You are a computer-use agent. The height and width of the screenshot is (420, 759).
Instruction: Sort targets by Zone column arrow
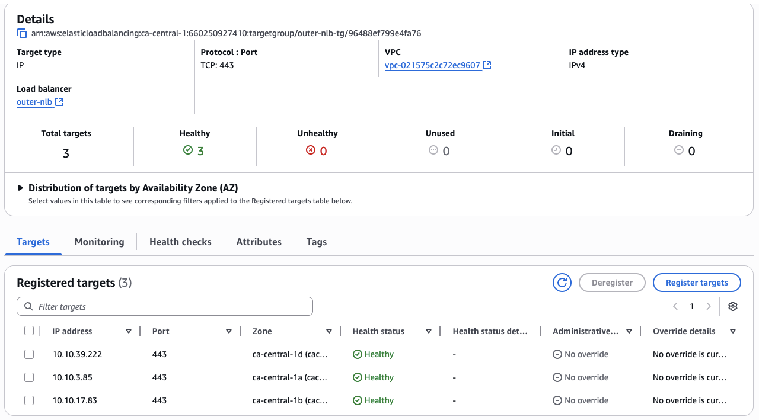pyautogui.click(x=329, y=331)
